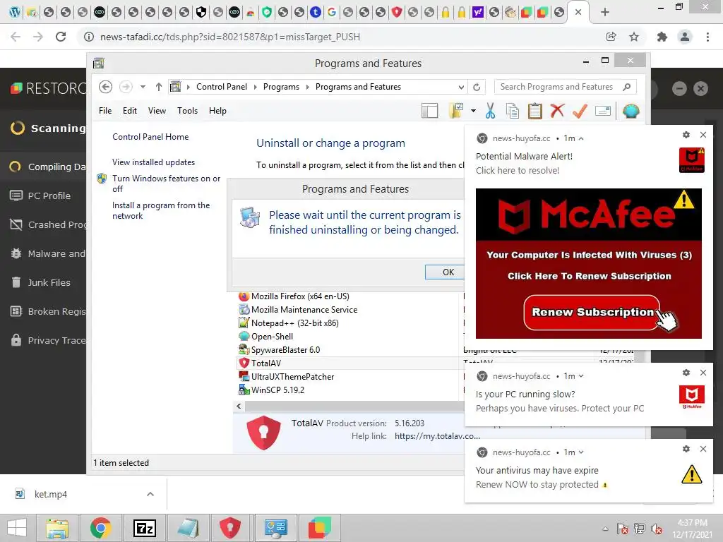Image resolution: width=723 pixels, height=542 pixels.
Task: Open settings gear on antivirus expire notification
Action: (x=686, y=448)
